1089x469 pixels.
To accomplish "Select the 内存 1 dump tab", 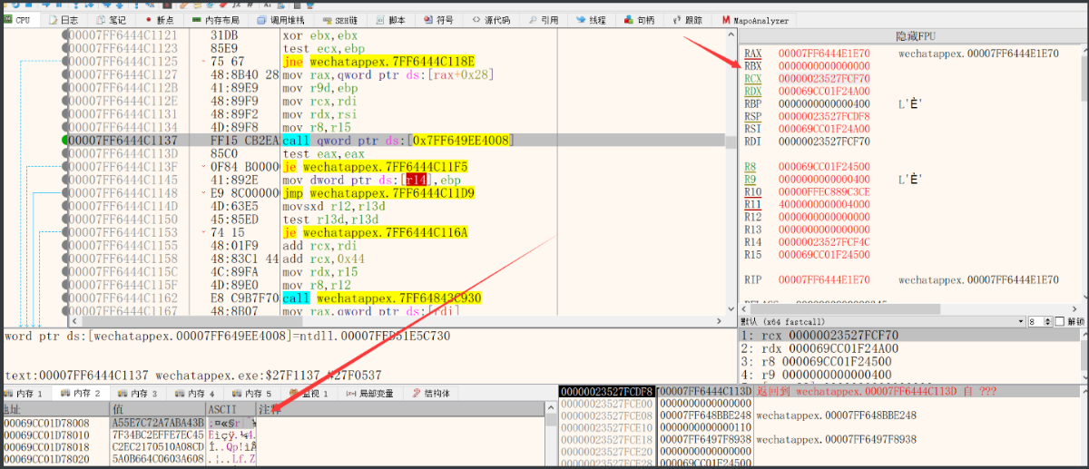I will tap(25, 394).
